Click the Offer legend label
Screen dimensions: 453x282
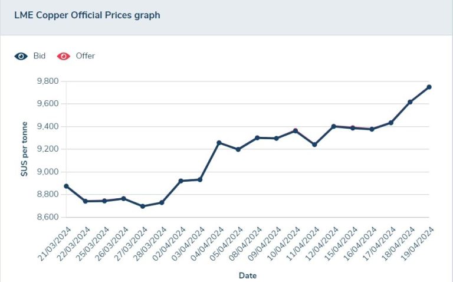click(x=85, y=56)
